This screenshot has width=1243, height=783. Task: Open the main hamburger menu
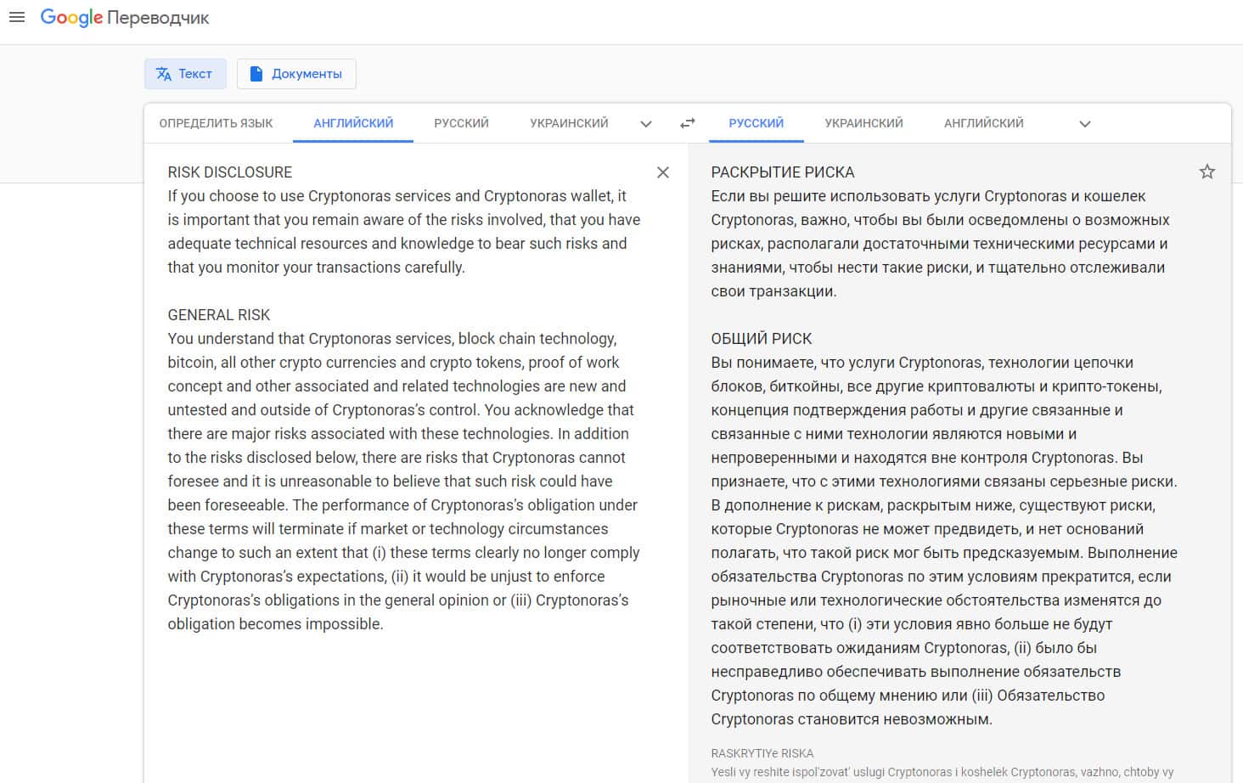(16, 17)
